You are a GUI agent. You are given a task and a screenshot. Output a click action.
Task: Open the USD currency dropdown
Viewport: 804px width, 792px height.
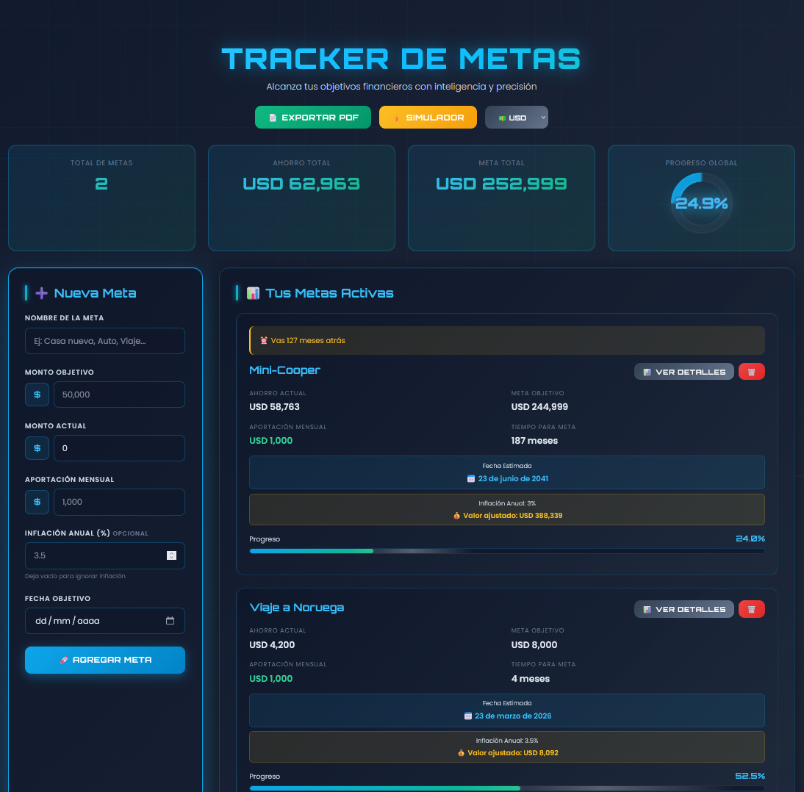point(516,117)
